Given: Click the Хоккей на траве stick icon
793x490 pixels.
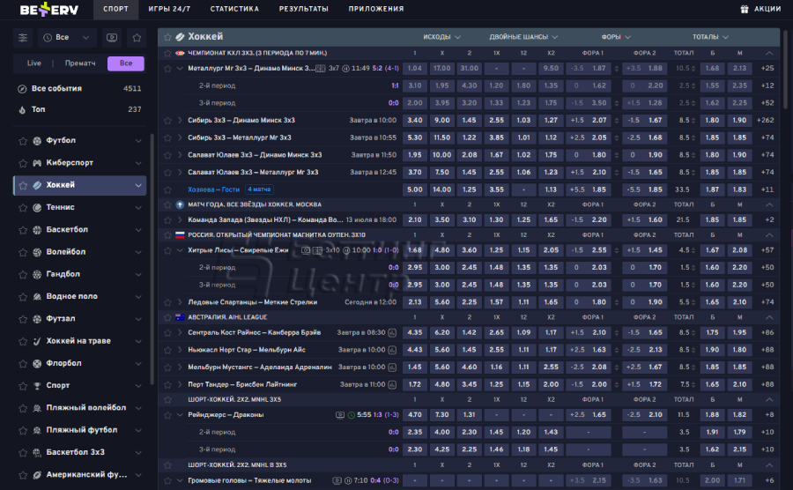Looking at the screenshot, I should 37,341.
